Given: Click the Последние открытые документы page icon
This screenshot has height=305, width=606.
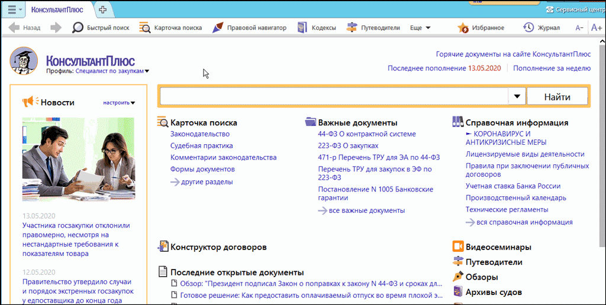Looking at the screenshot, I should pos(163,272).
